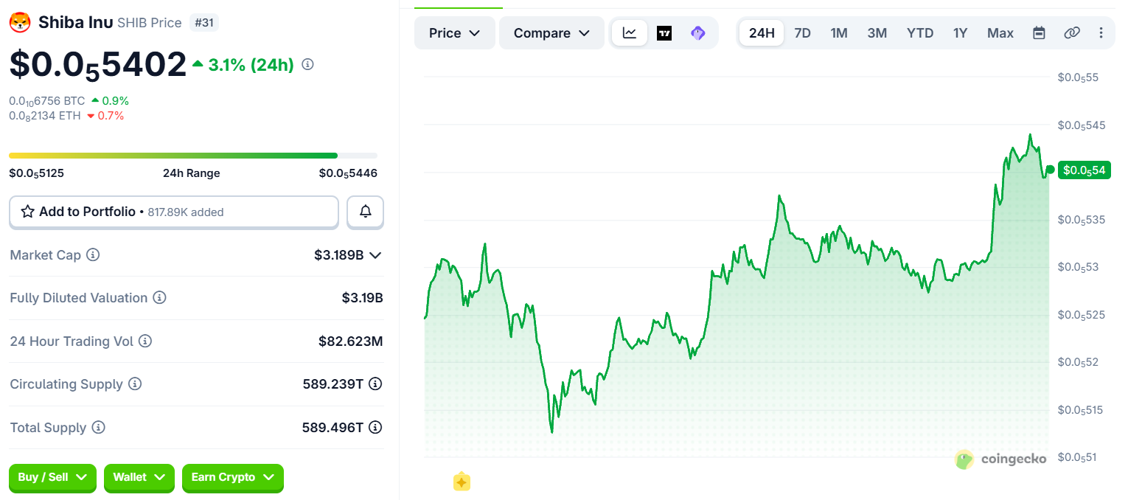Click Add to Portfolio button

[x=174, y=212]
